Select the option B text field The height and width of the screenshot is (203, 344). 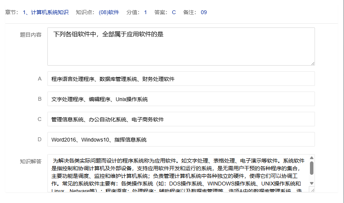(181, 99)
